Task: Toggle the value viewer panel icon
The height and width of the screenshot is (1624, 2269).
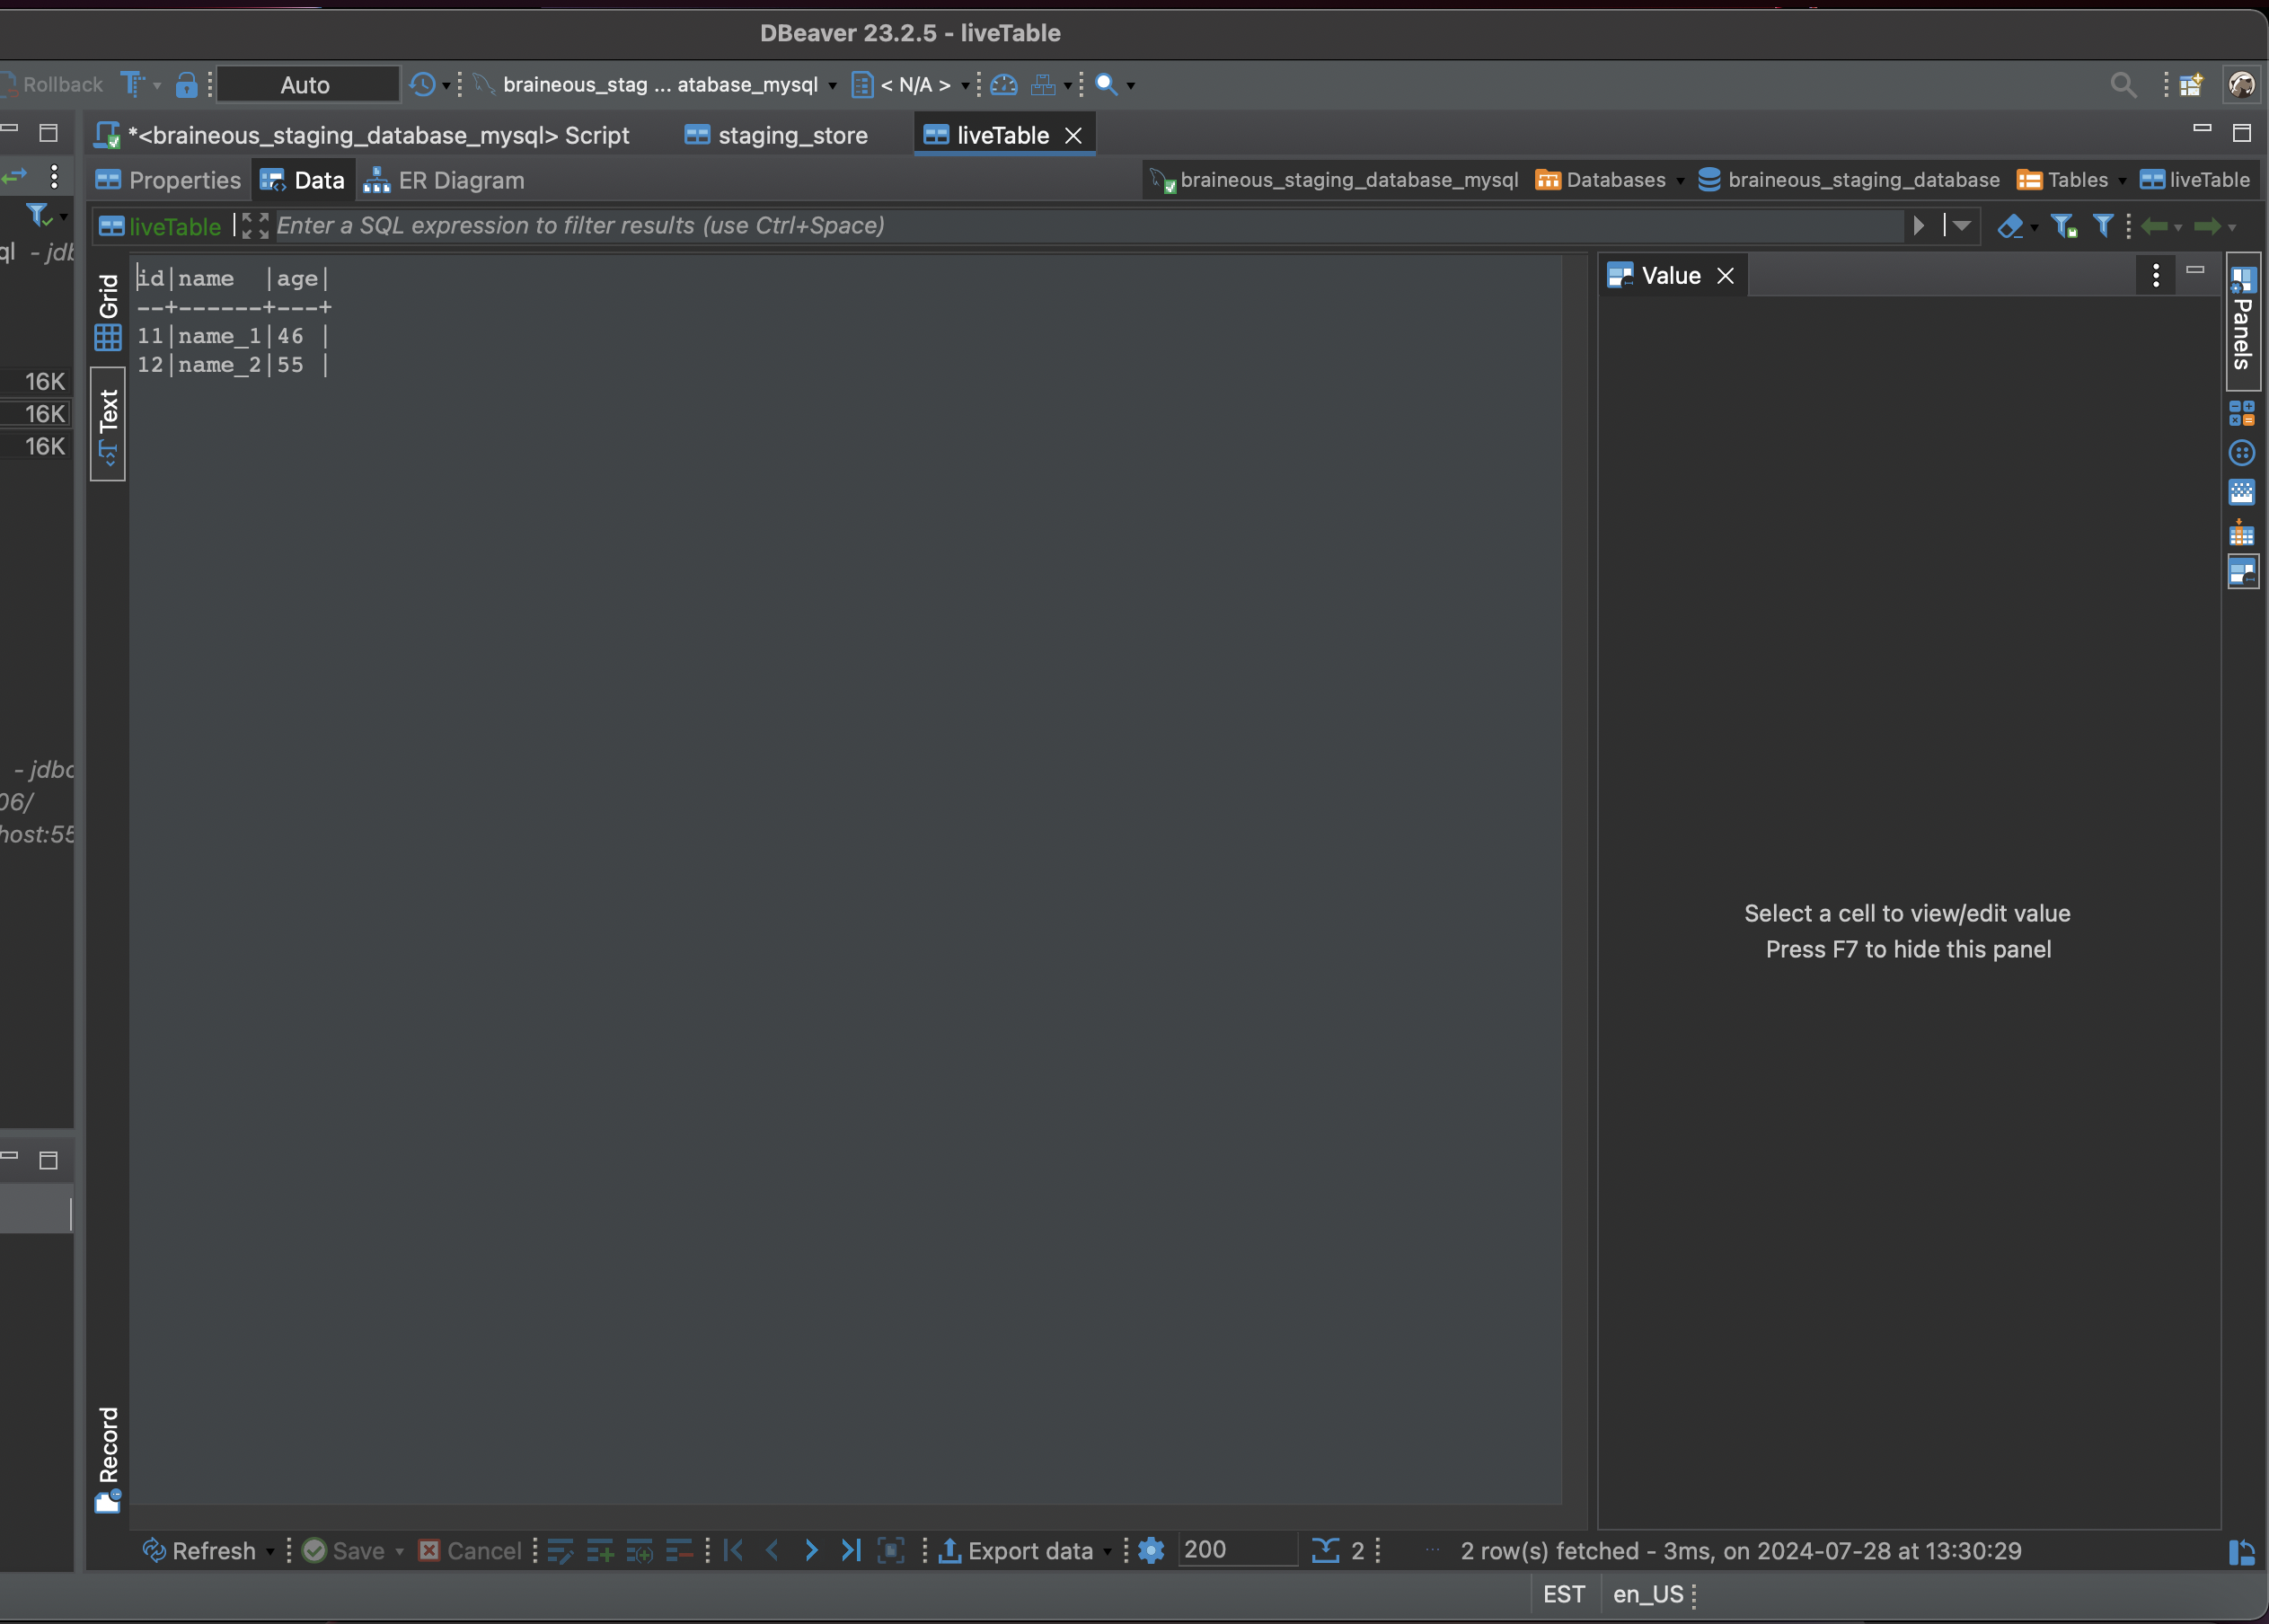Action: coord(2242,572)
